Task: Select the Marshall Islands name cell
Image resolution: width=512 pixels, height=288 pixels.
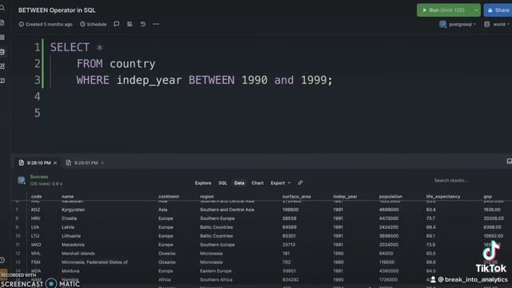Action: [x=78, y=254]
